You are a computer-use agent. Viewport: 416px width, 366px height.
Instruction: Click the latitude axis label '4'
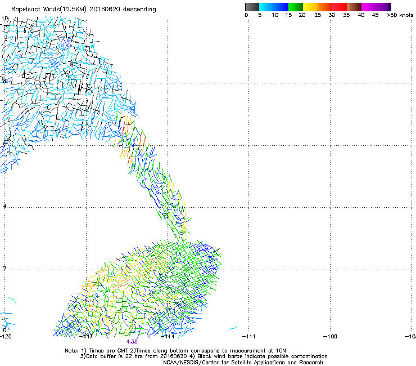pos(4,206)
